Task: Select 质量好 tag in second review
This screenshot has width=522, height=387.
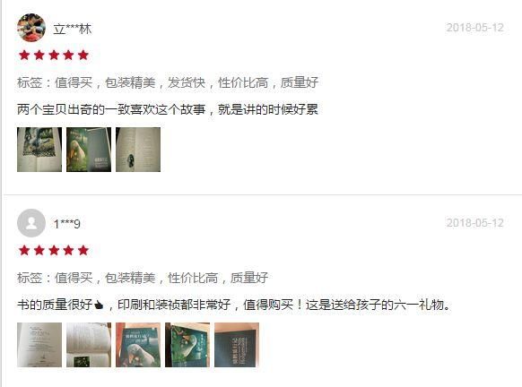Action: 249,278
